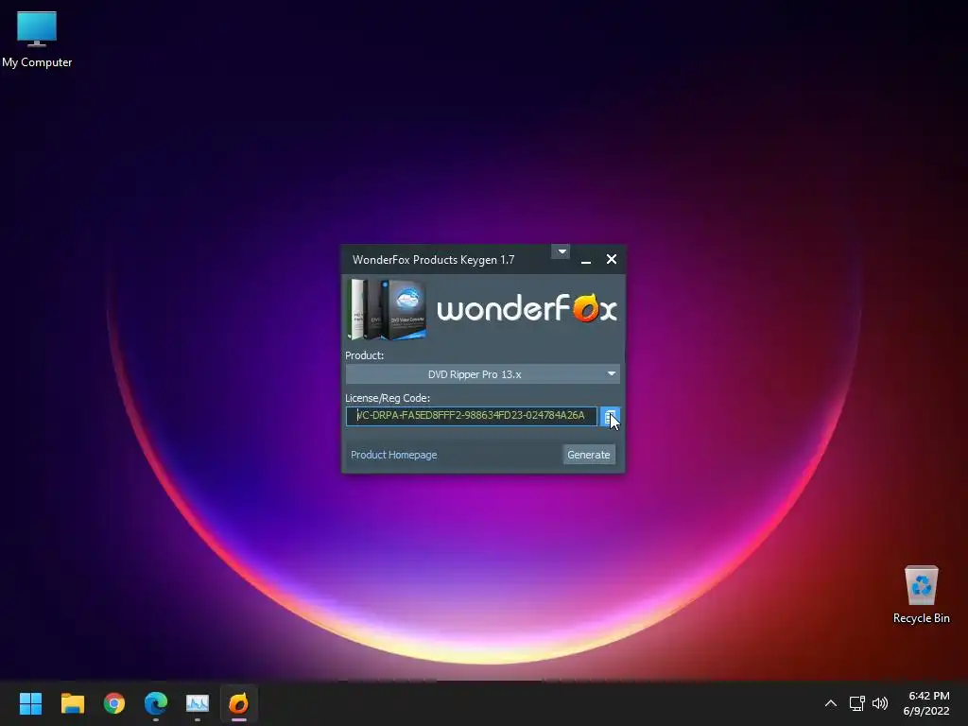Click the WonderFox product boxes image
This screenshot has width=968, height=726.
(387, 309)
